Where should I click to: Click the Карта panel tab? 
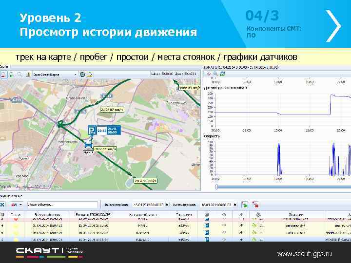(x=4, y=66)
